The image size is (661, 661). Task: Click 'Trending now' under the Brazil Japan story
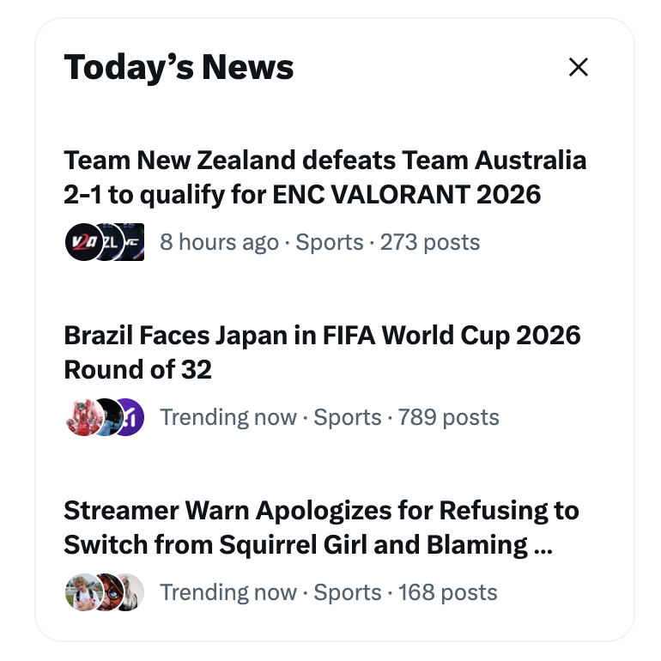tap(228, 417)
